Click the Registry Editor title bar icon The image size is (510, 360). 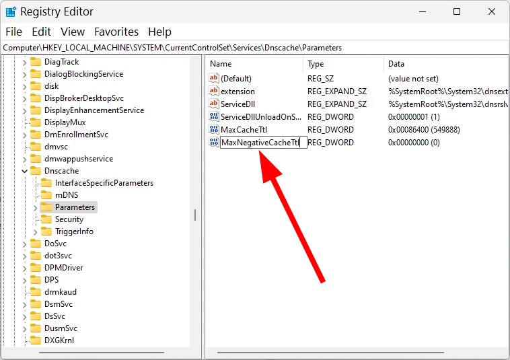coord(11,11)
